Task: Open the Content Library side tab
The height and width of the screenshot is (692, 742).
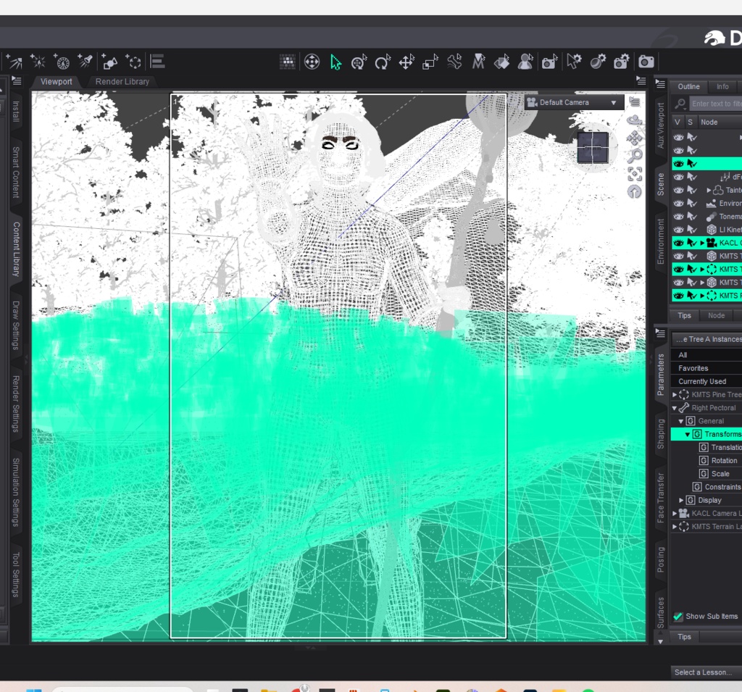Action: [16, 249]
